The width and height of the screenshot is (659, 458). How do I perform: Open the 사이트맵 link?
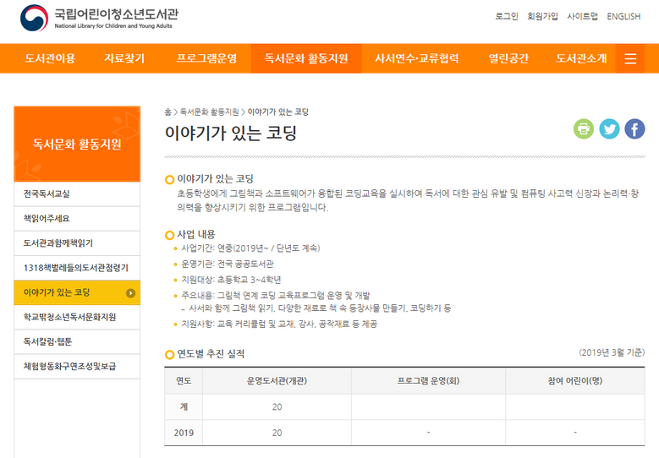point(582,16)
